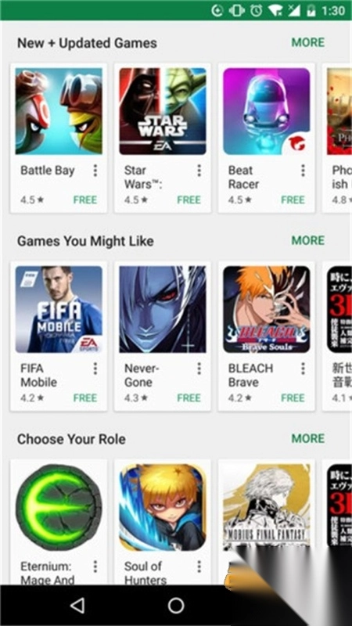
Task: Open the Mobius Final Fantasy artwork
Action: point(266,507)
